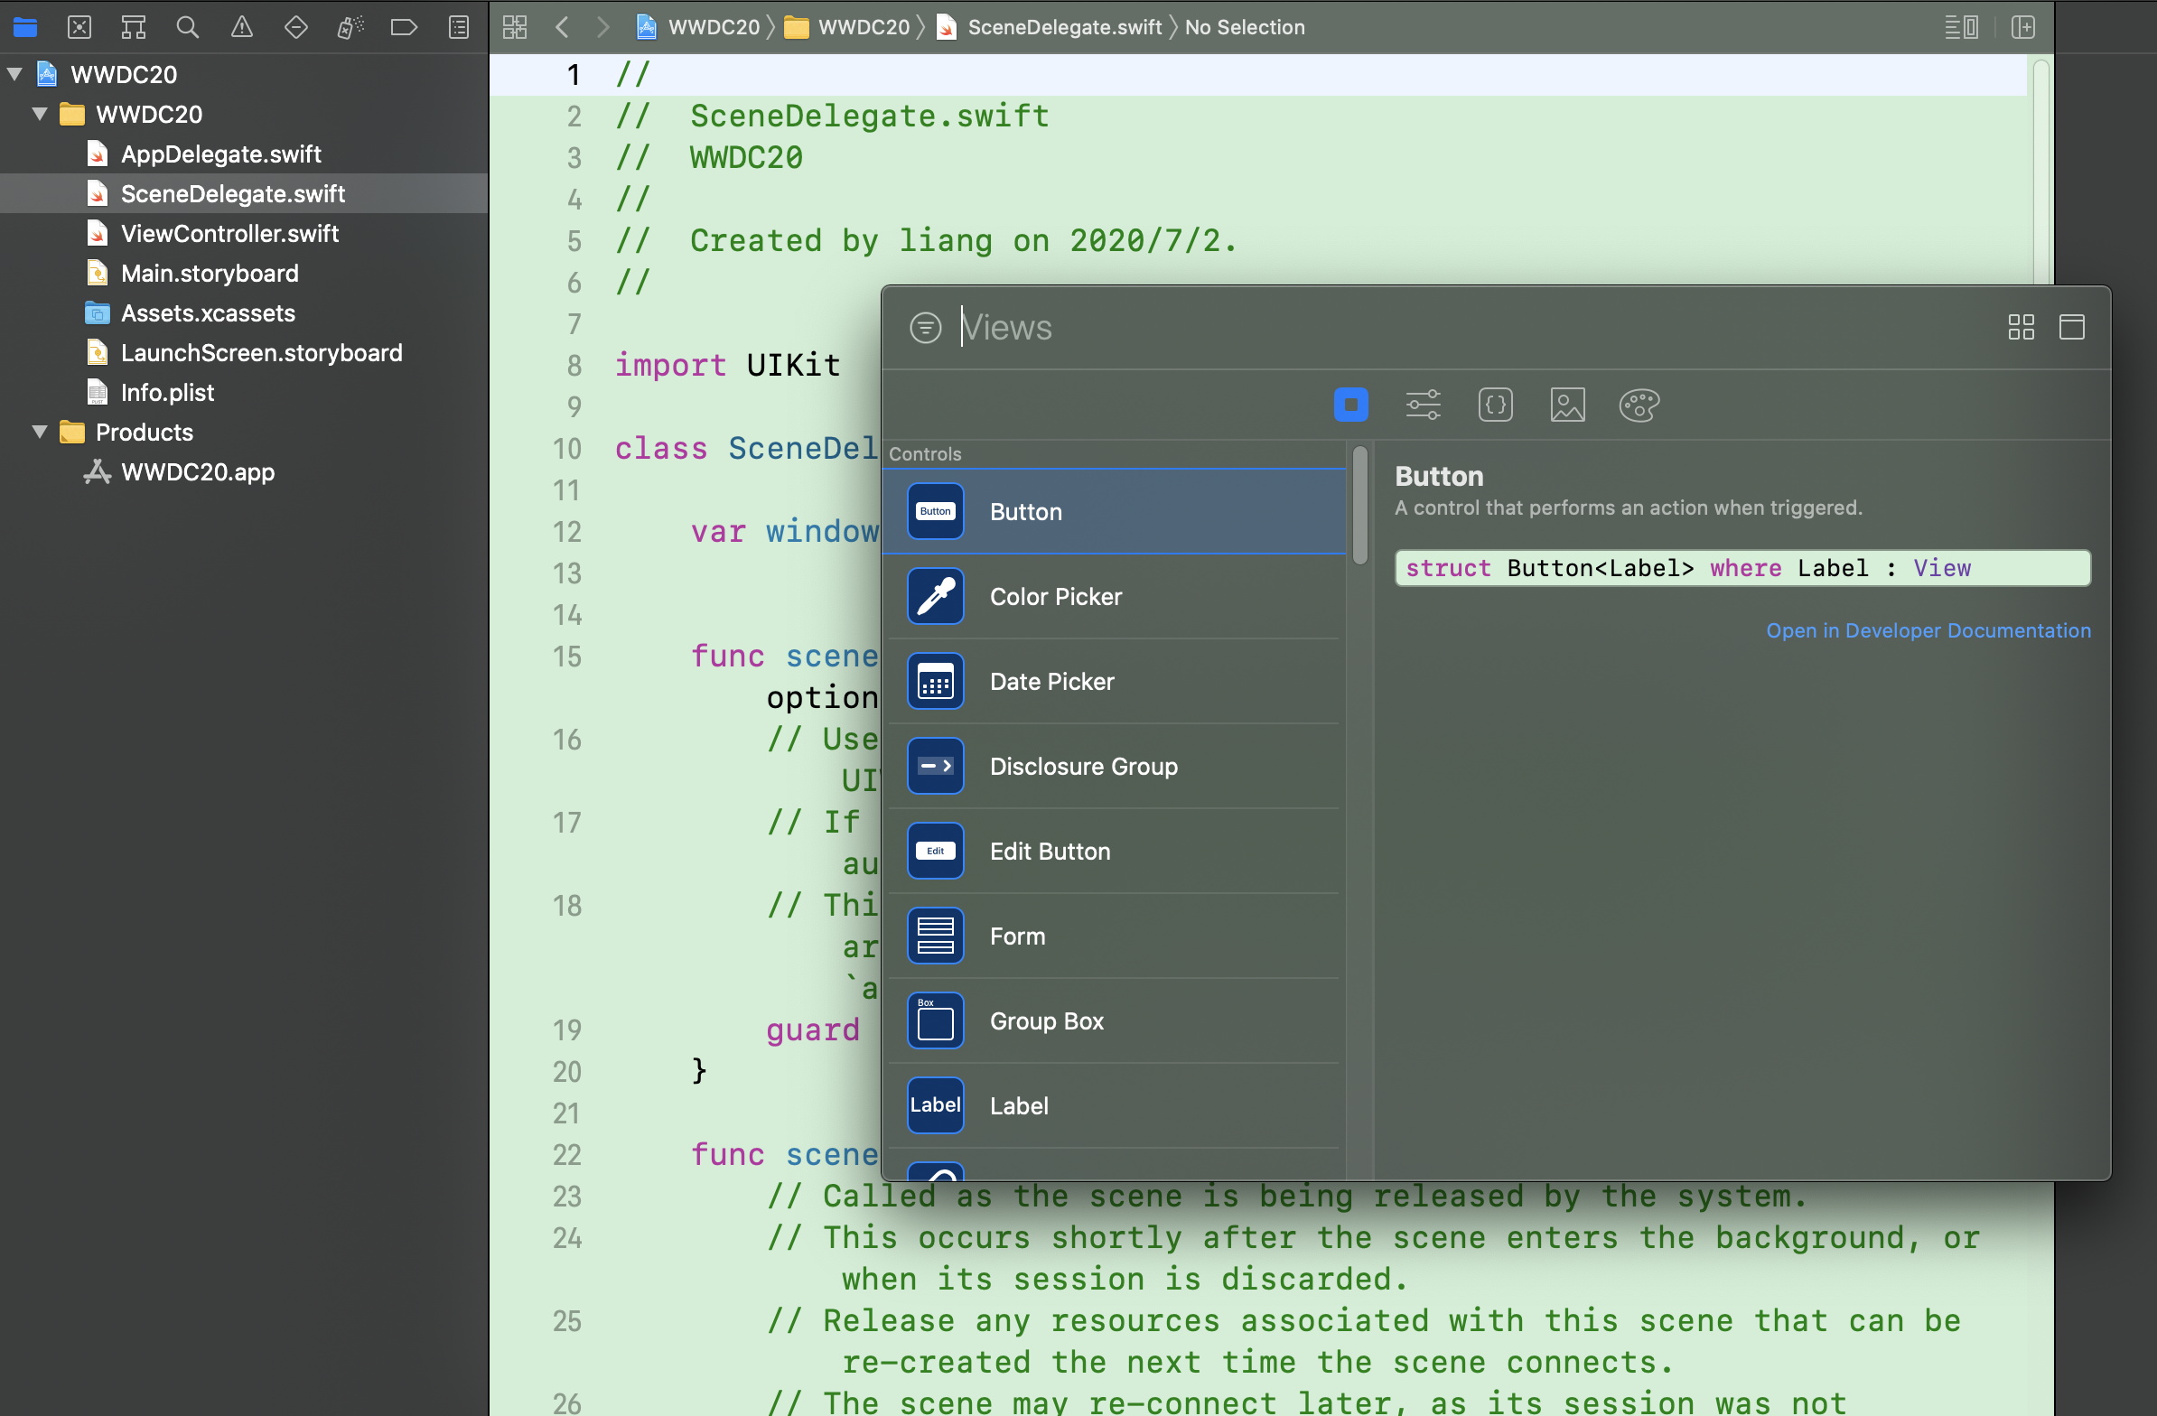Toggle library details panel view
This screenshot has height=1416, width=2157.
pos(2072,327)
